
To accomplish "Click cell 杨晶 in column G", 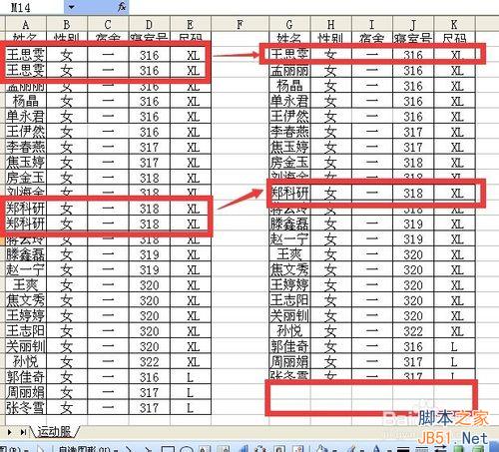I will click(x=289, y=86).
